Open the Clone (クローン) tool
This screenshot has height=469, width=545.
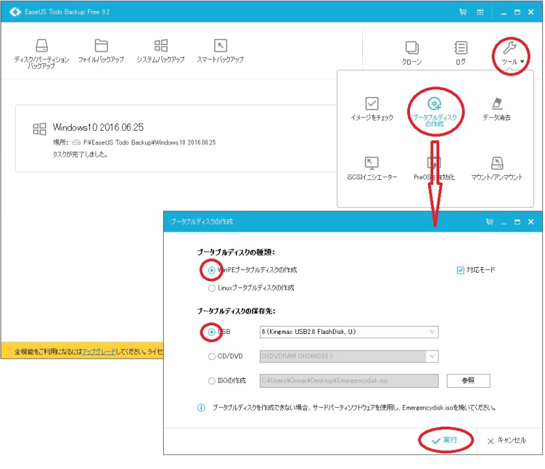click(411, 53)
